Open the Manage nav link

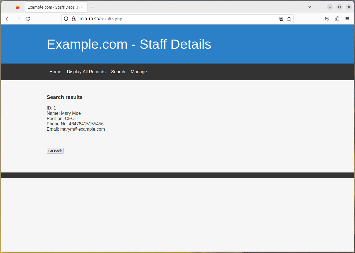click(139, 72)
